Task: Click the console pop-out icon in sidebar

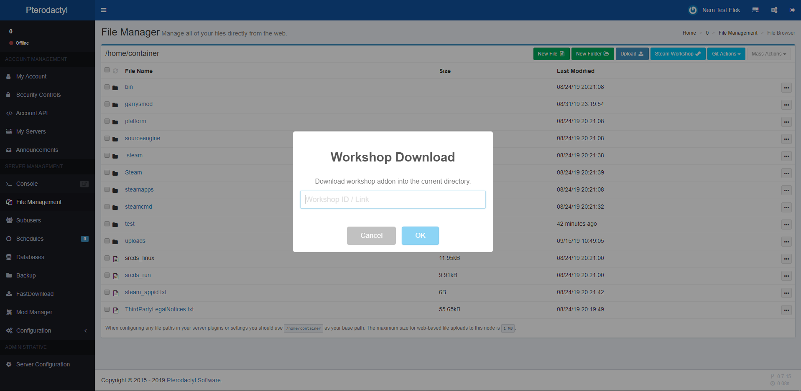Action: [x=84, y=184]
